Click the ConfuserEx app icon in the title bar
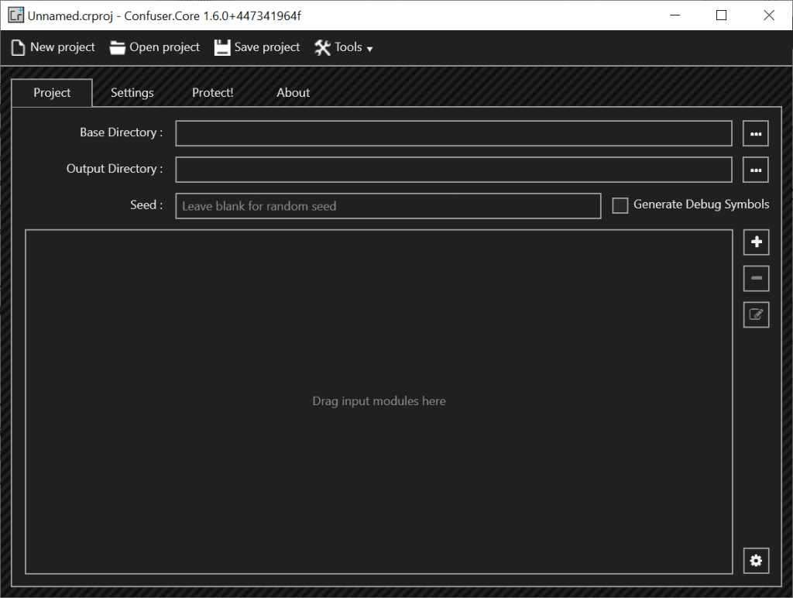The height and width of the screenshot is (598, 793). pos(15,15)
